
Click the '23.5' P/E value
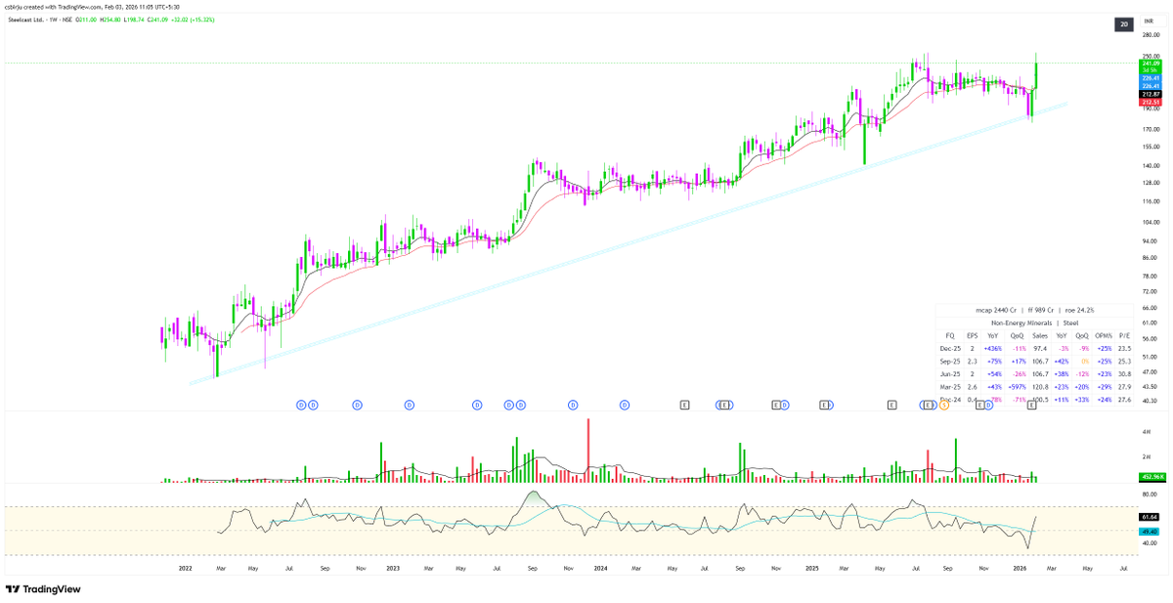click(x=1124, y=349)
